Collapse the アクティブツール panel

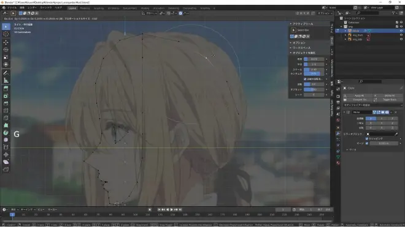pos(301,24)
